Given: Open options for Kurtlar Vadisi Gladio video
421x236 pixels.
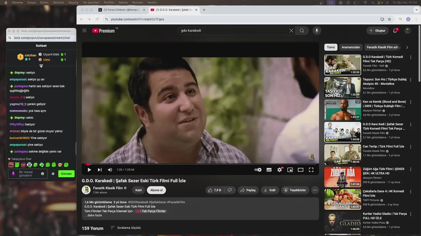Looking at the screenshot, I should click(x=410, y=214).
